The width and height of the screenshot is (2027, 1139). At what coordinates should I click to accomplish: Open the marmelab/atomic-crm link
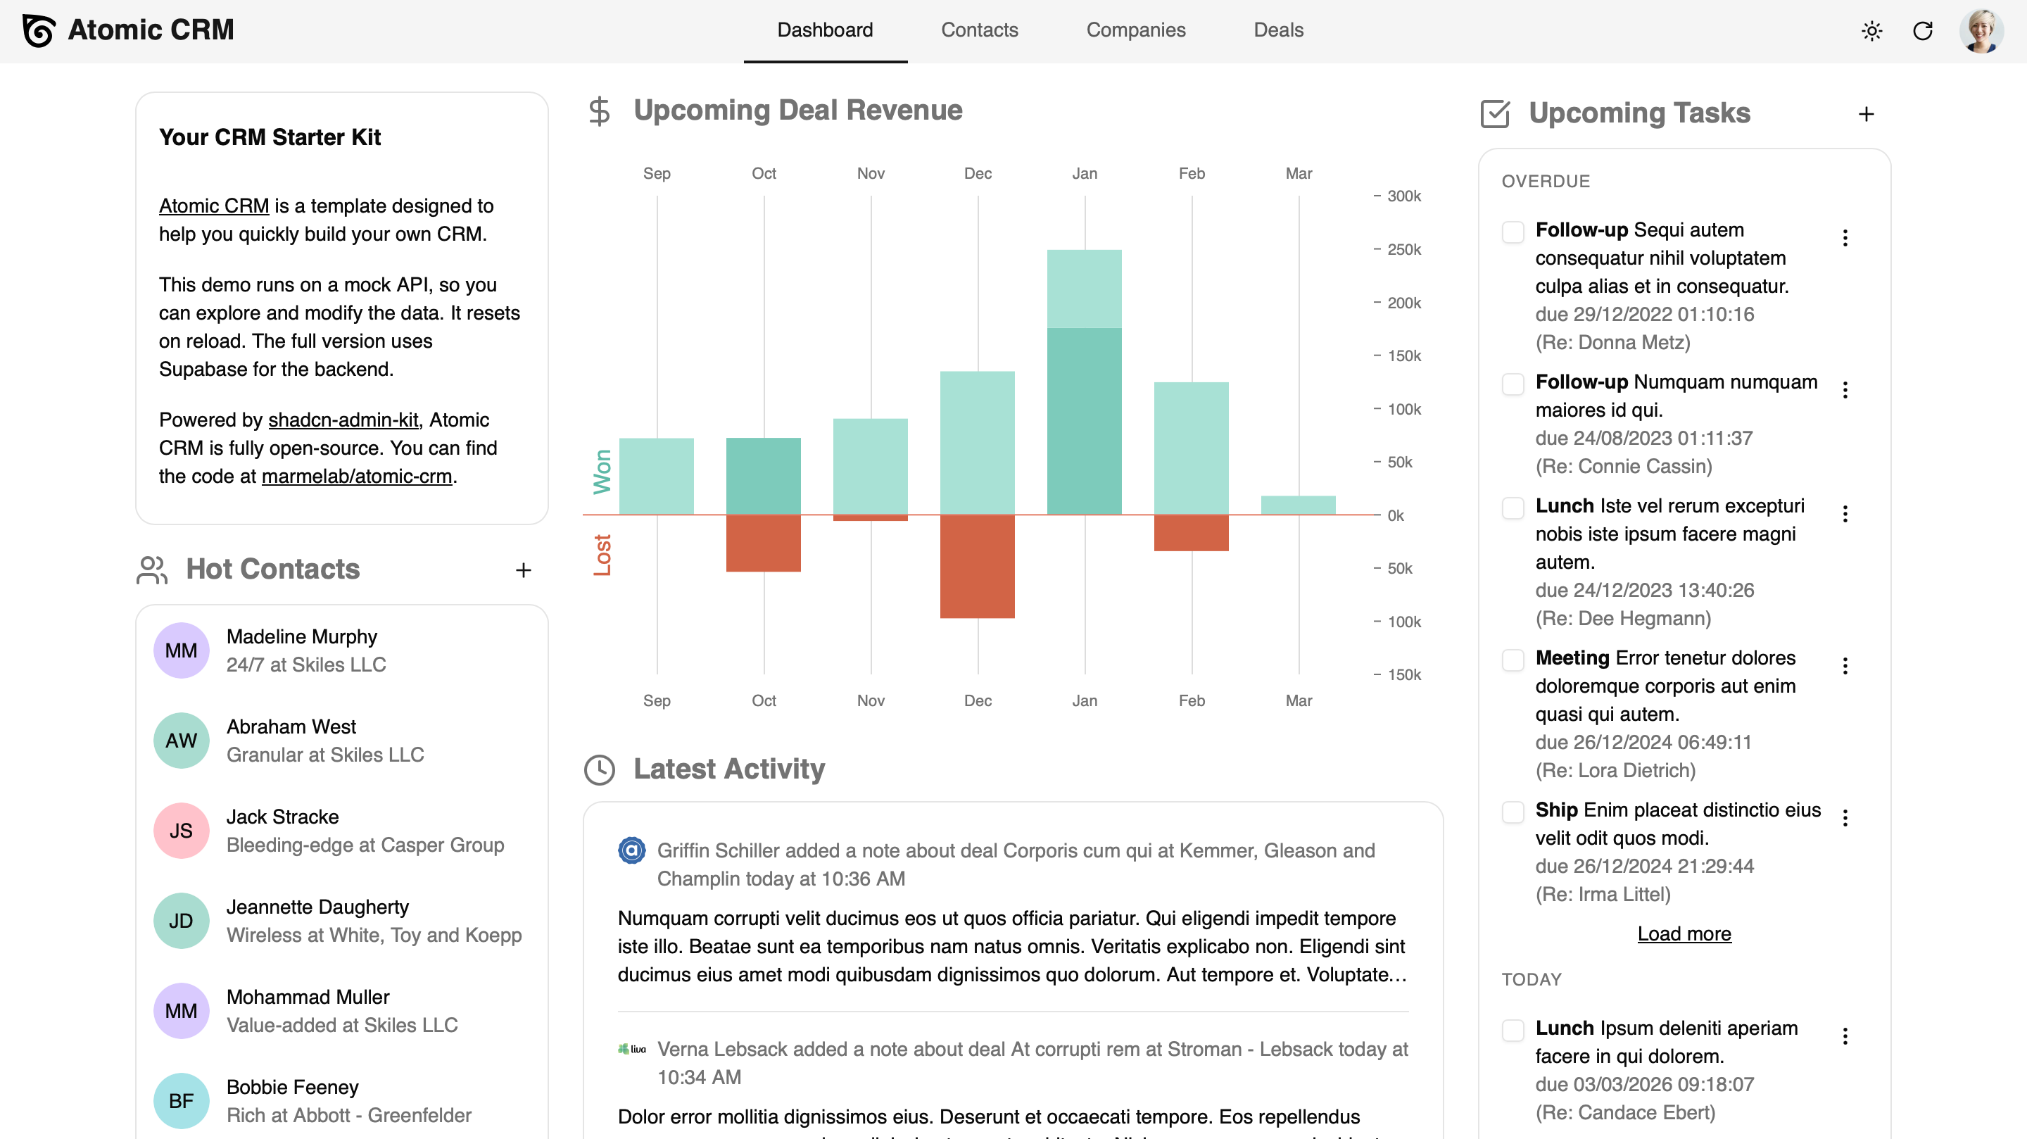[x=358, y=476]
